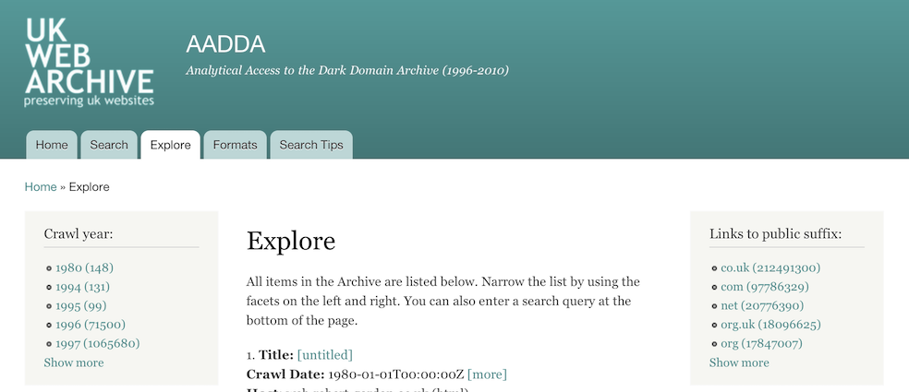
Task: Filter by crawl year 1995
Action: [x=81, y=306]
